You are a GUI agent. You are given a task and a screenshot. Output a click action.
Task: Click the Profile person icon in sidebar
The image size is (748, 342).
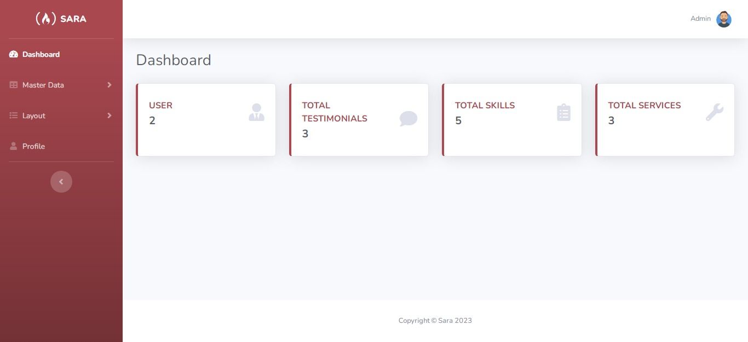pos(14,146)
